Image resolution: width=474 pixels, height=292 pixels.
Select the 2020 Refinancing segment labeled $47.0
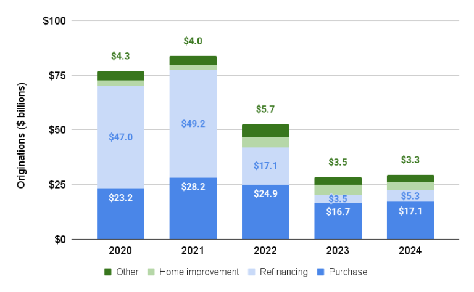(x=120, y=137)
